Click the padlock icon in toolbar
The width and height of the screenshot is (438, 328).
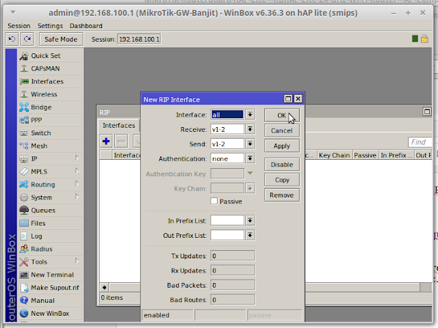pos(424,39)
